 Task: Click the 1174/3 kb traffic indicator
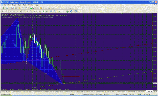click(x=147, y=94)
